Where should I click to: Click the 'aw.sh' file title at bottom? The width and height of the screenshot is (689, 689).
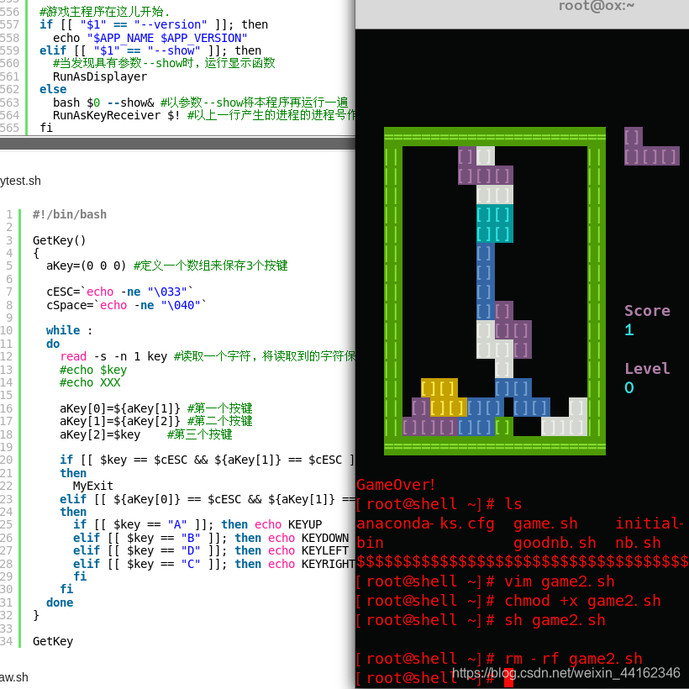(14, 677)
